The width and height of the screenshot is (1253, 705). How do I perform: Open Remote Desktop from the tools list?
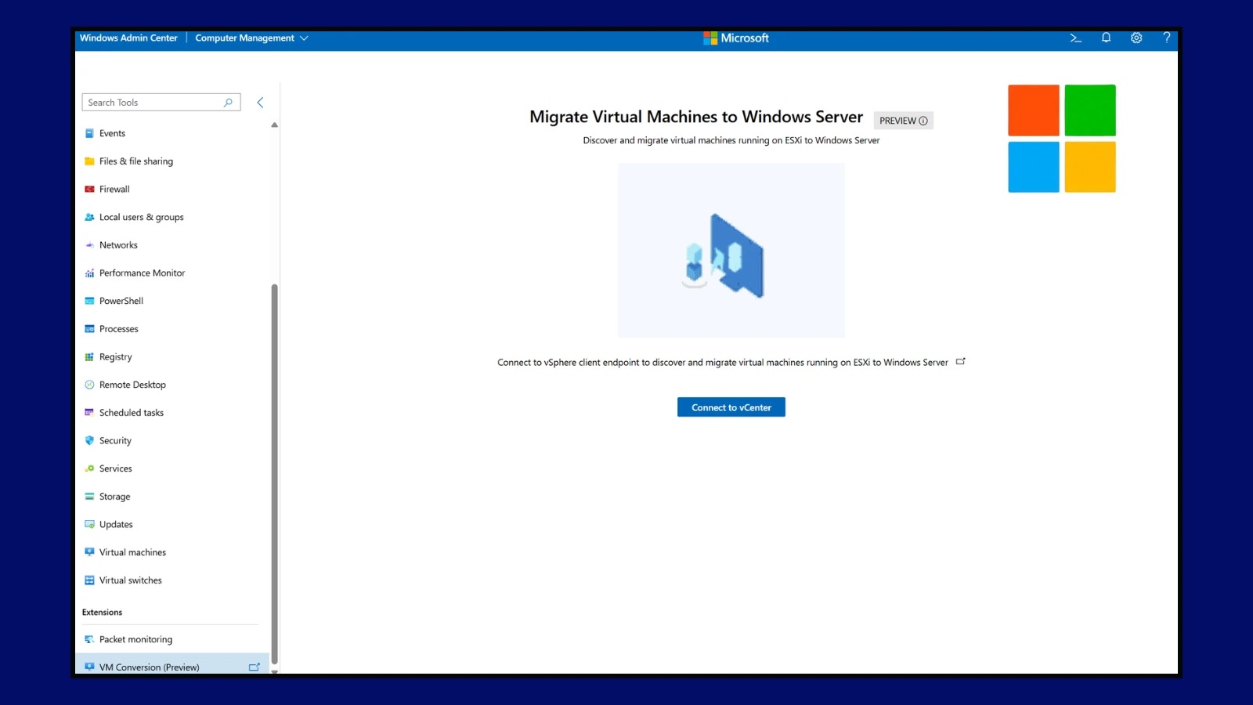coord(132,385)
